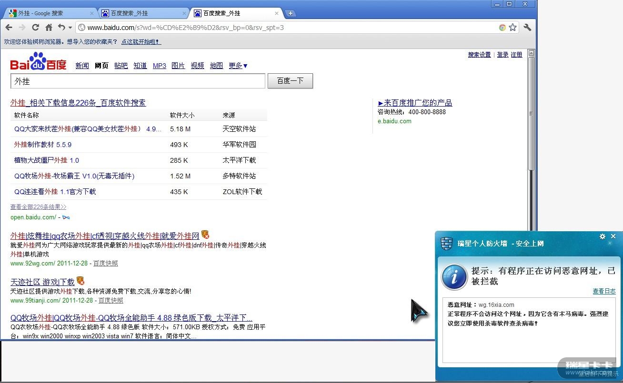Click the 注册 link
Image resolution: width=623 pixels, height=383 pixels.
[x=516, y=55]
